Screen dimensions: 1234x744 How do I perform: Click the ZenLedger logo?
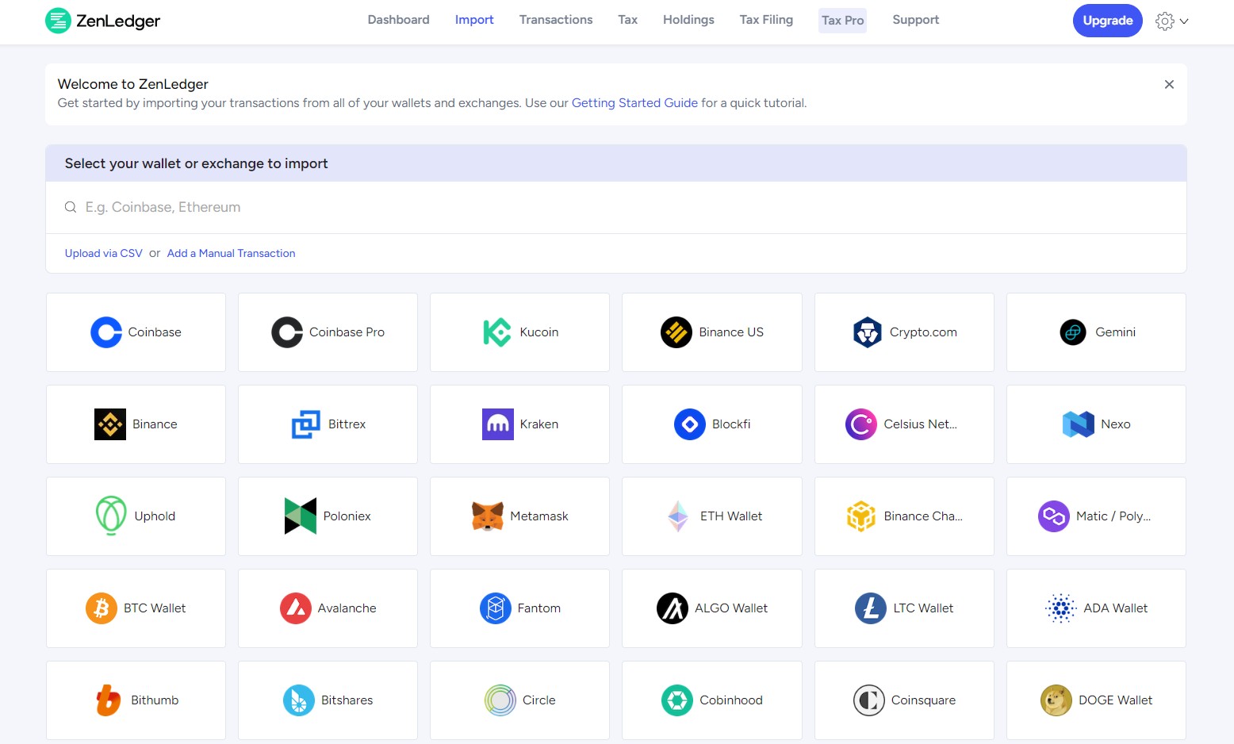coord(102,21)
